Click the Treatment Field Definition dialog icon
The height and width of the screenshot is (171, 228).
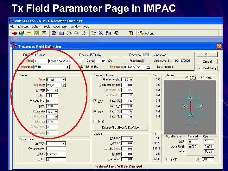coord(15,46)
